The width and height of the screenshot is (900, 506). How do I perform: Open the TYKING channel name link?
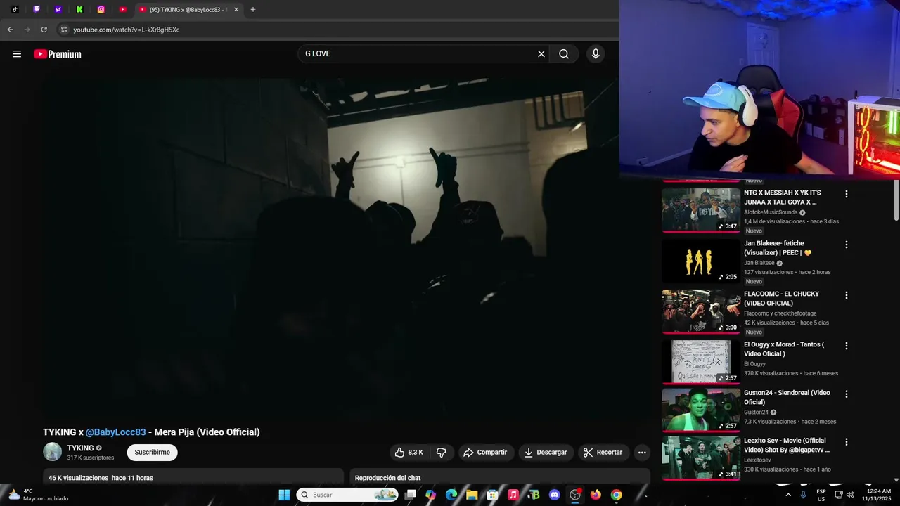coord(80,448)
